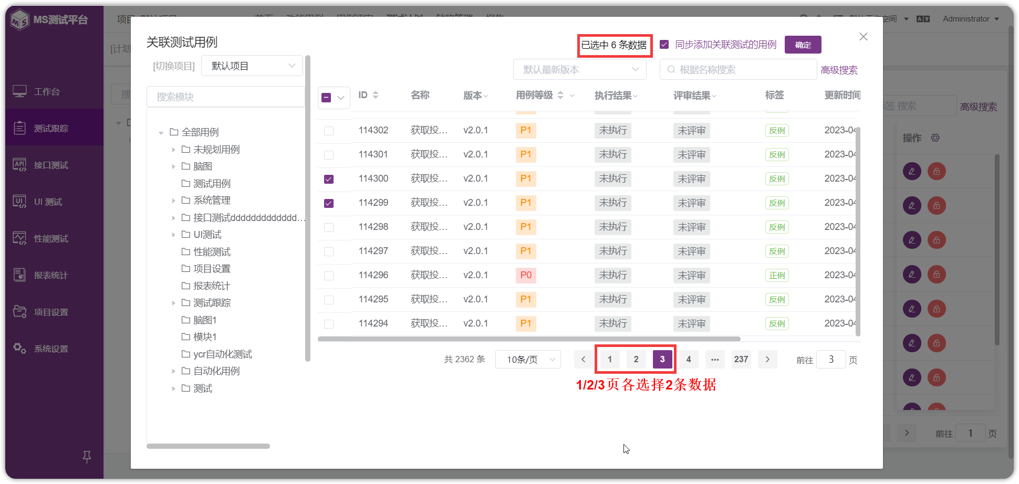Uncheck the box for case 114299
This screenshot has height=484, width=1019.
(329, 203)
